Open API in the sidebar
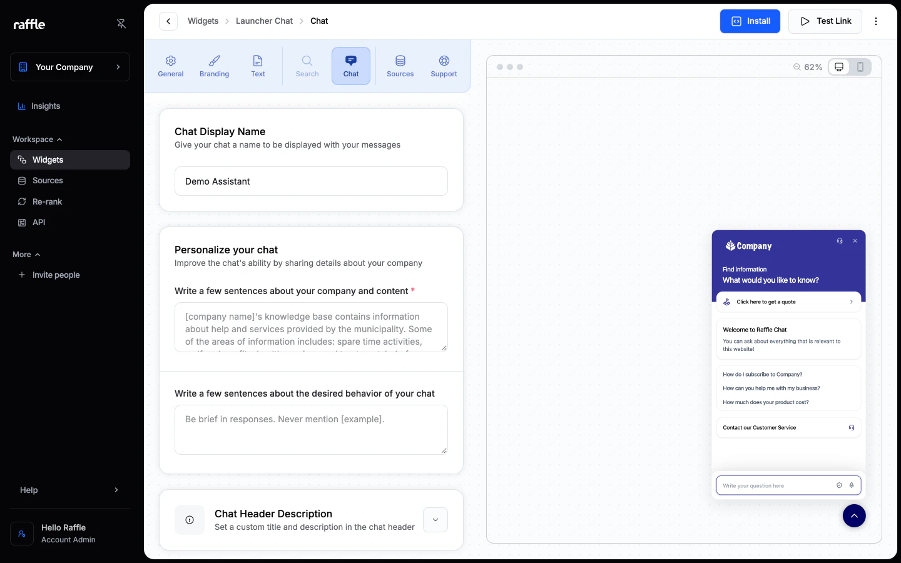 click(x=70, y=223)
